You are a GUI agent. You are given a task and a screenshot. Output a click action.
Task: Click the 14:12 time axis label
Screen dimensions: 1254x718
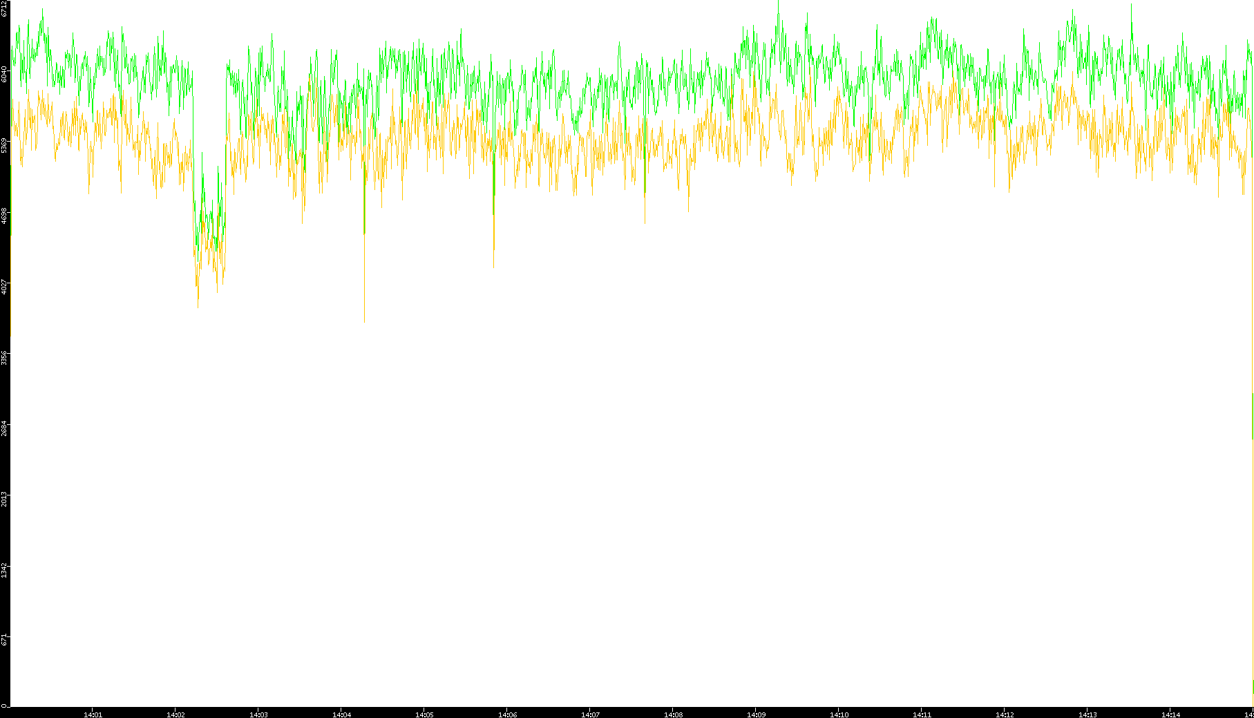click(1005, 714)
